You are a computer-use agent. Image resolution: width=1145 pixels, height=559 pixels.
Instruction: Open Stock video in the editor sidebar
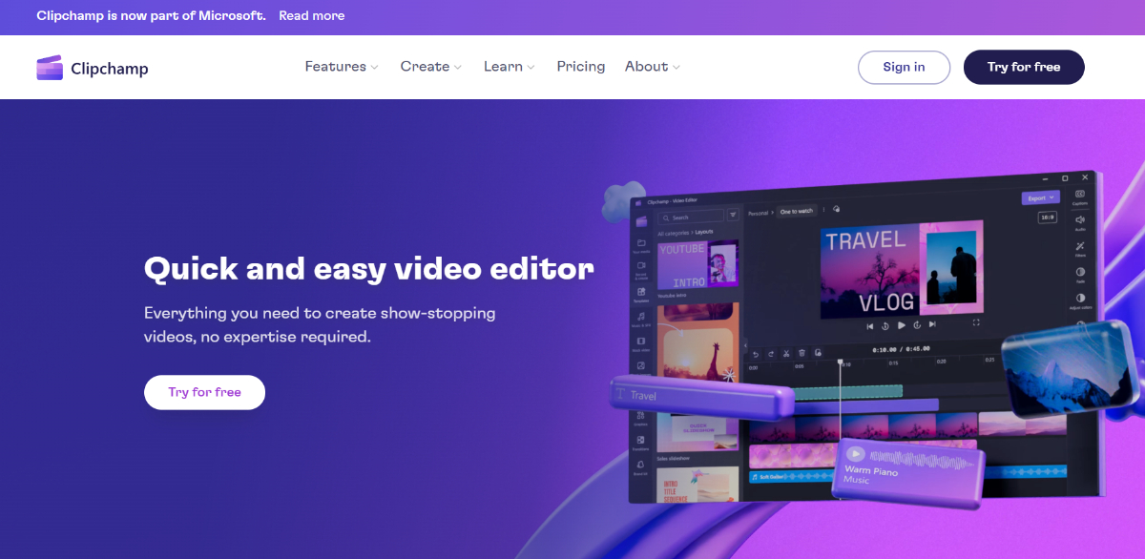point(641,343)
